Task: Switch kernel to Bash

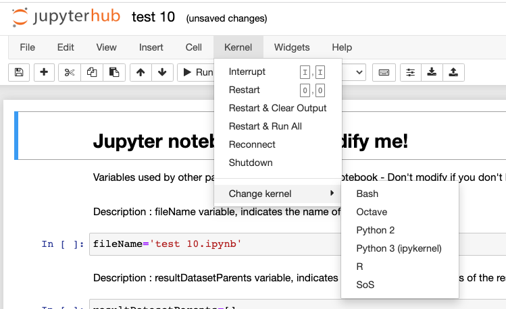Action: pos(400,194)
